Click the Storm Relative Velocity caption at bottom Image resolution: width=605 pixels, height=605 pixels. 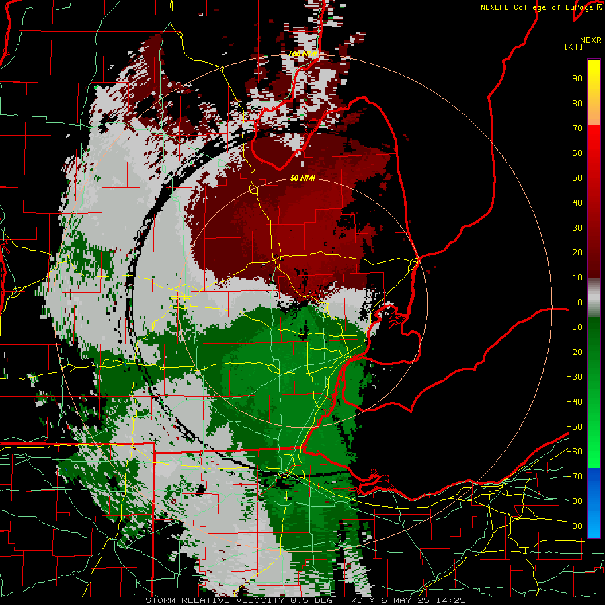click(x=305, y=600)
